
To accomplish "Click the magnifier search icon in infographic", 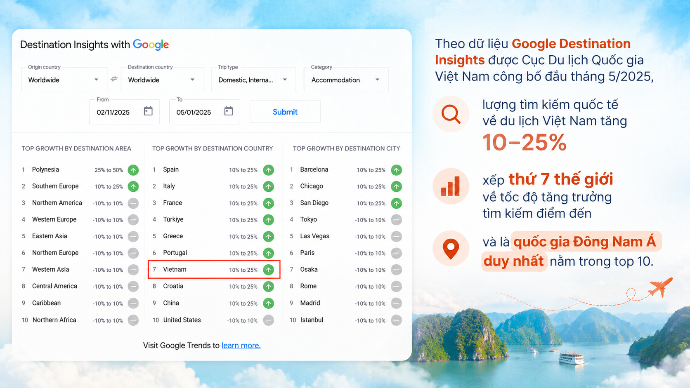I will coord(451,114).
